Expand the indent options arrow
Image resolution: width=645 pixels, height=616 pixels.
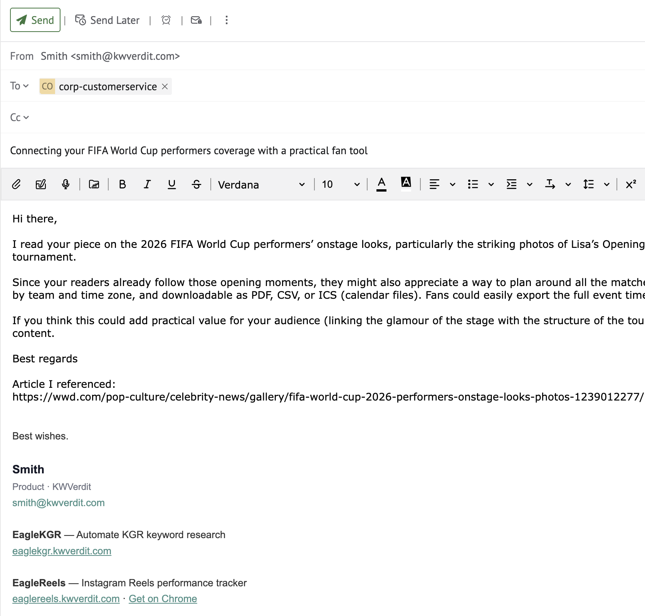coord(530,185)
